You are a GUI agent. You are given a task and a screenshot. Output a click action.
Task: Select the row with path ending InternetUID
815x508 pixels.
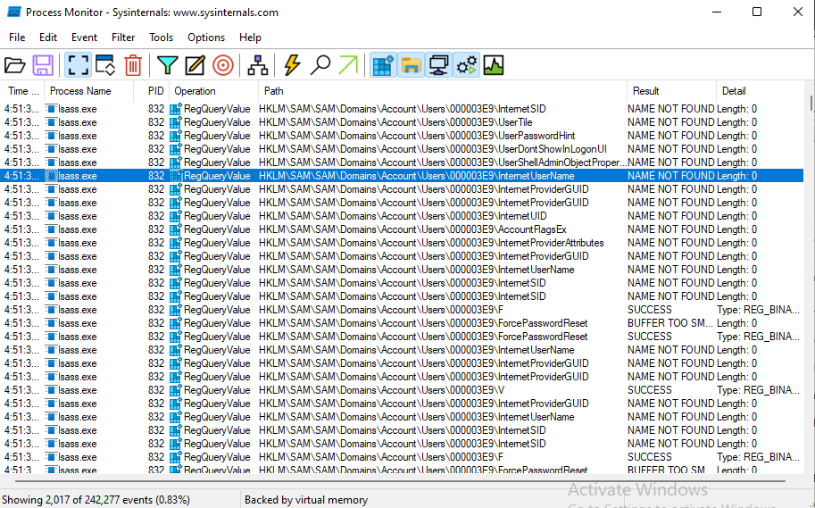tap(402, 216)
